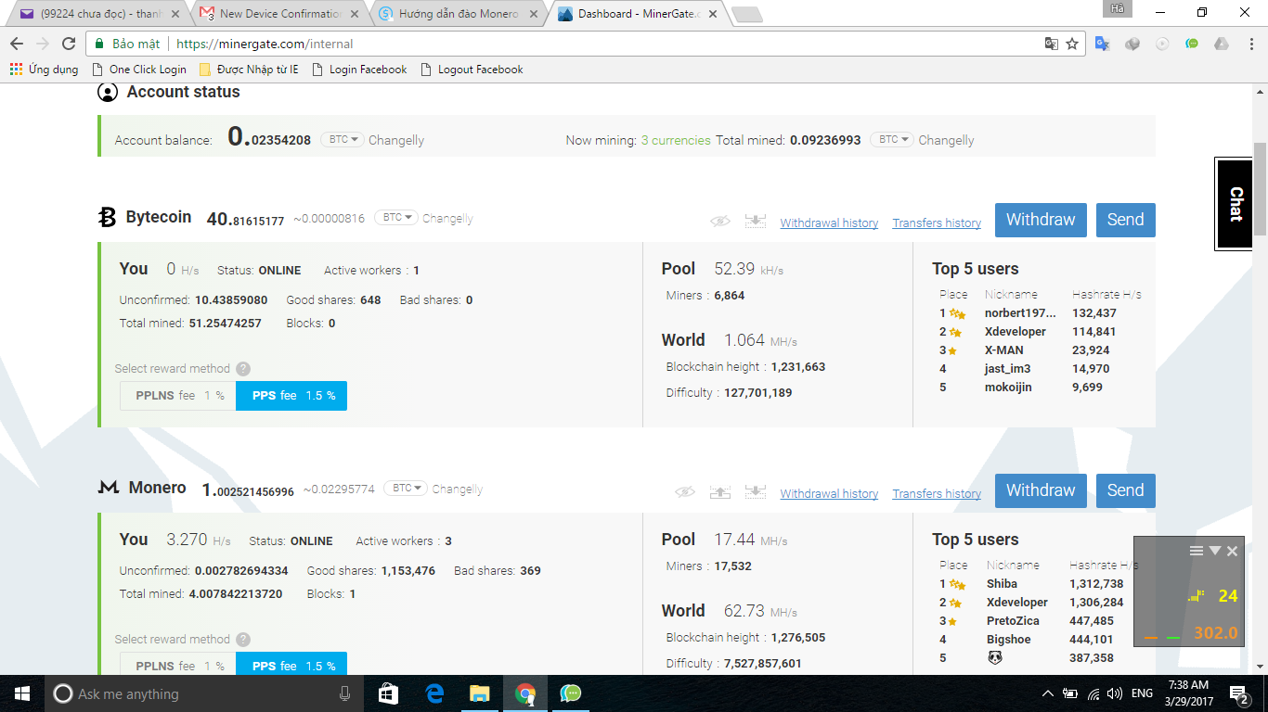Show hidden system tray icons
The width and height of the screenshot is (1268, 712).
[x=1048, y=693]
